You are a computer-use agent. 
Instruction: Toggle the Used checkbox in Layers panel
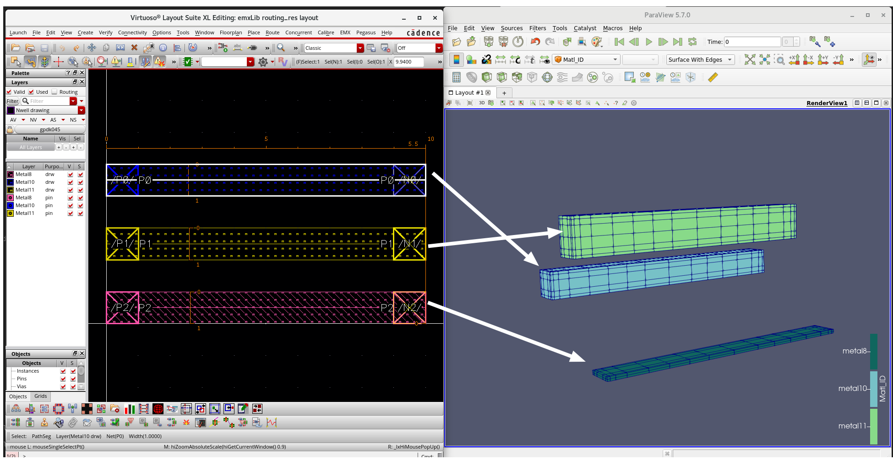[31, 91]
